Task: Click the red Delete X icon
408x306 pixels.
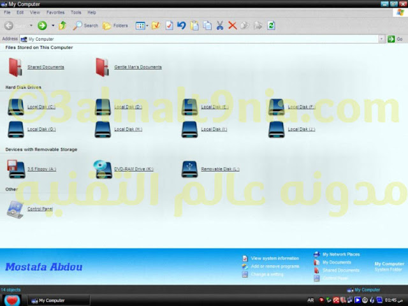Action: coord(232,25)
